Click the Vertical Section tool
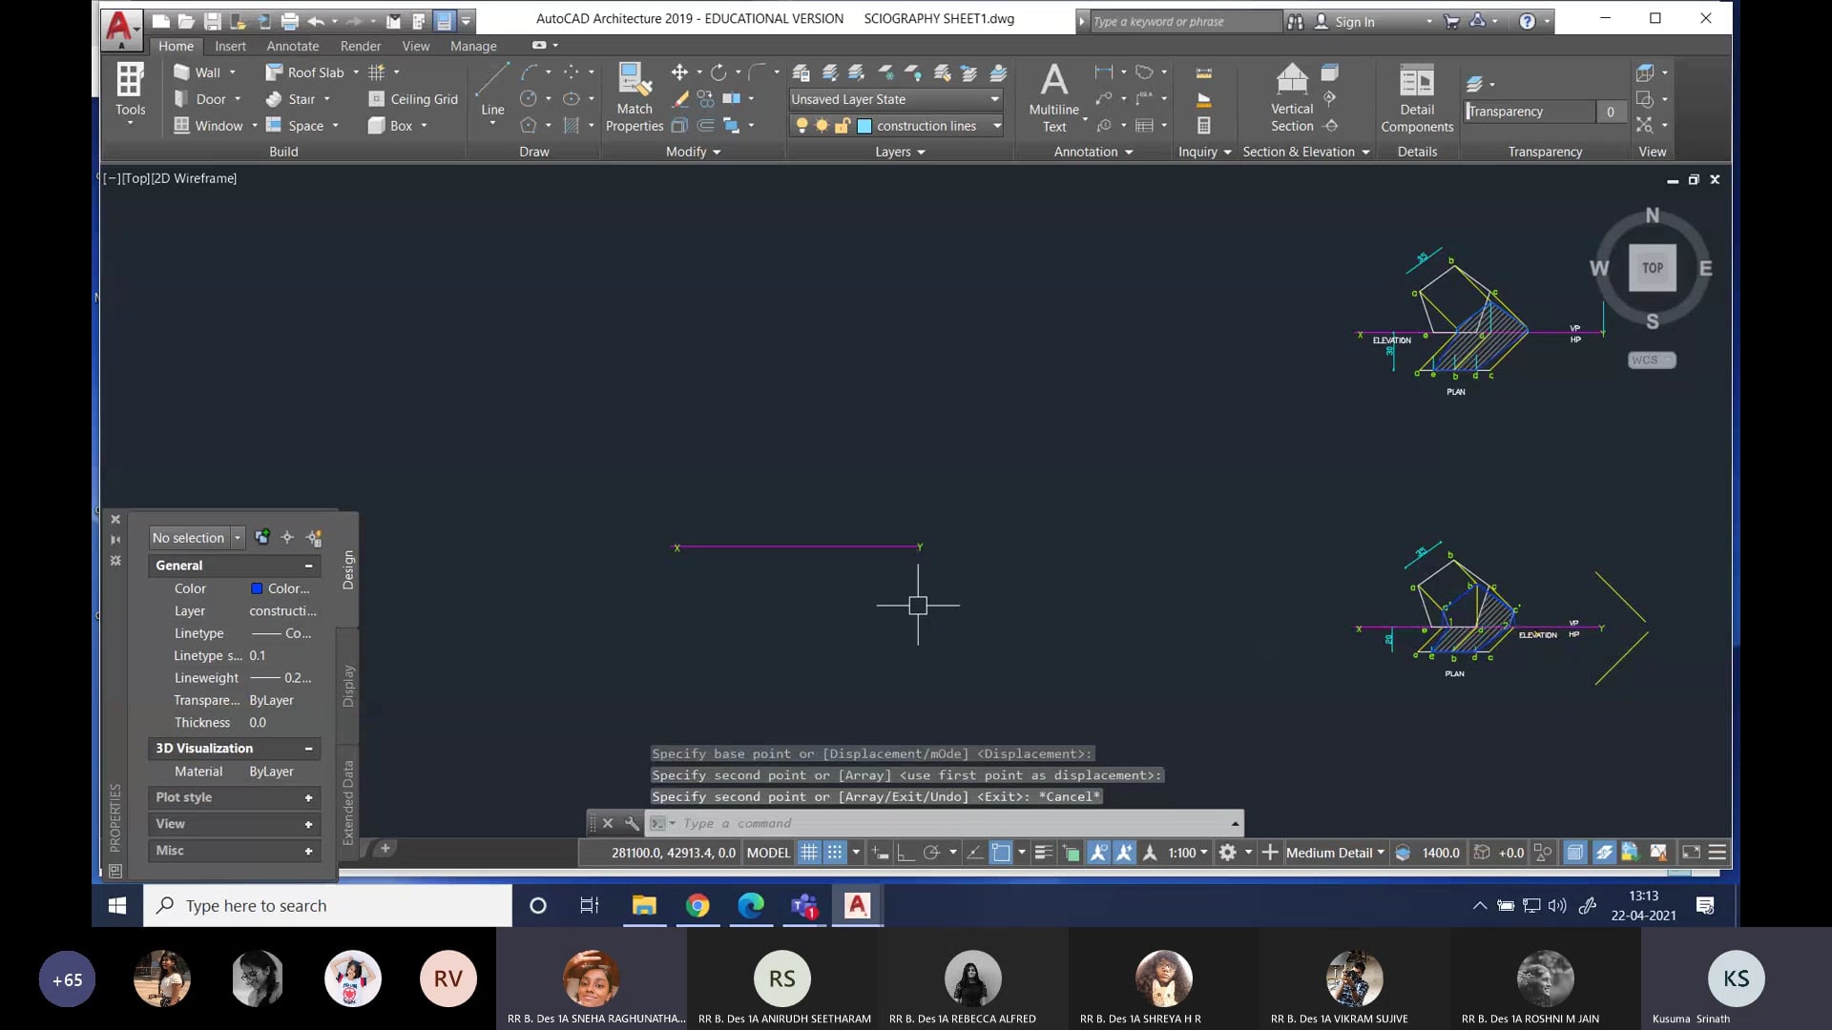This screenshot has width=1832, height=1030. tap(1292, 95)
